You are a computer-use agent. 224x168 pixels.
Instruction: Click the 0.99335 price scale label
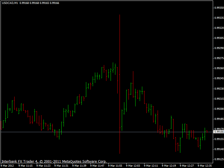coord(219,18)
